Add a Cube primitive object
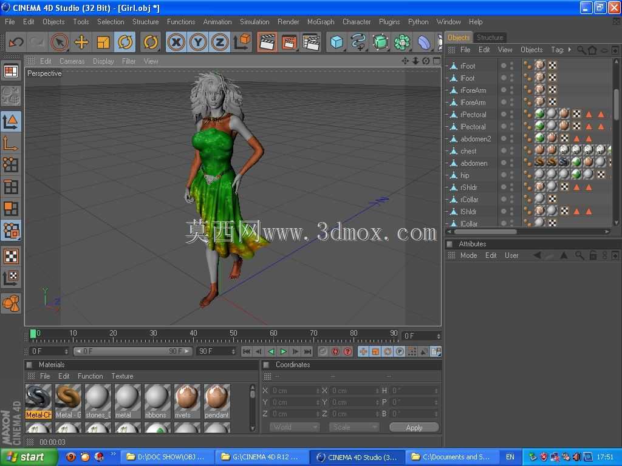The image size is (622, 466). tap(337, 42)
